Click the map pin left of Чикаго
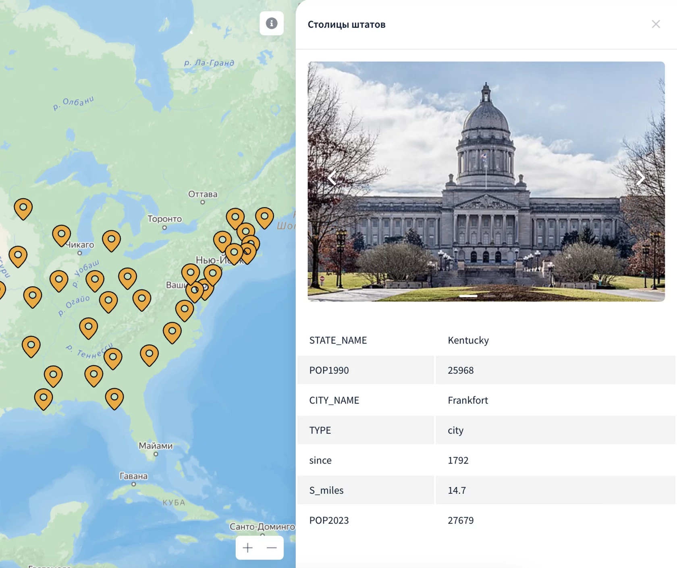The image size is (677, 568). pos(61,235)
